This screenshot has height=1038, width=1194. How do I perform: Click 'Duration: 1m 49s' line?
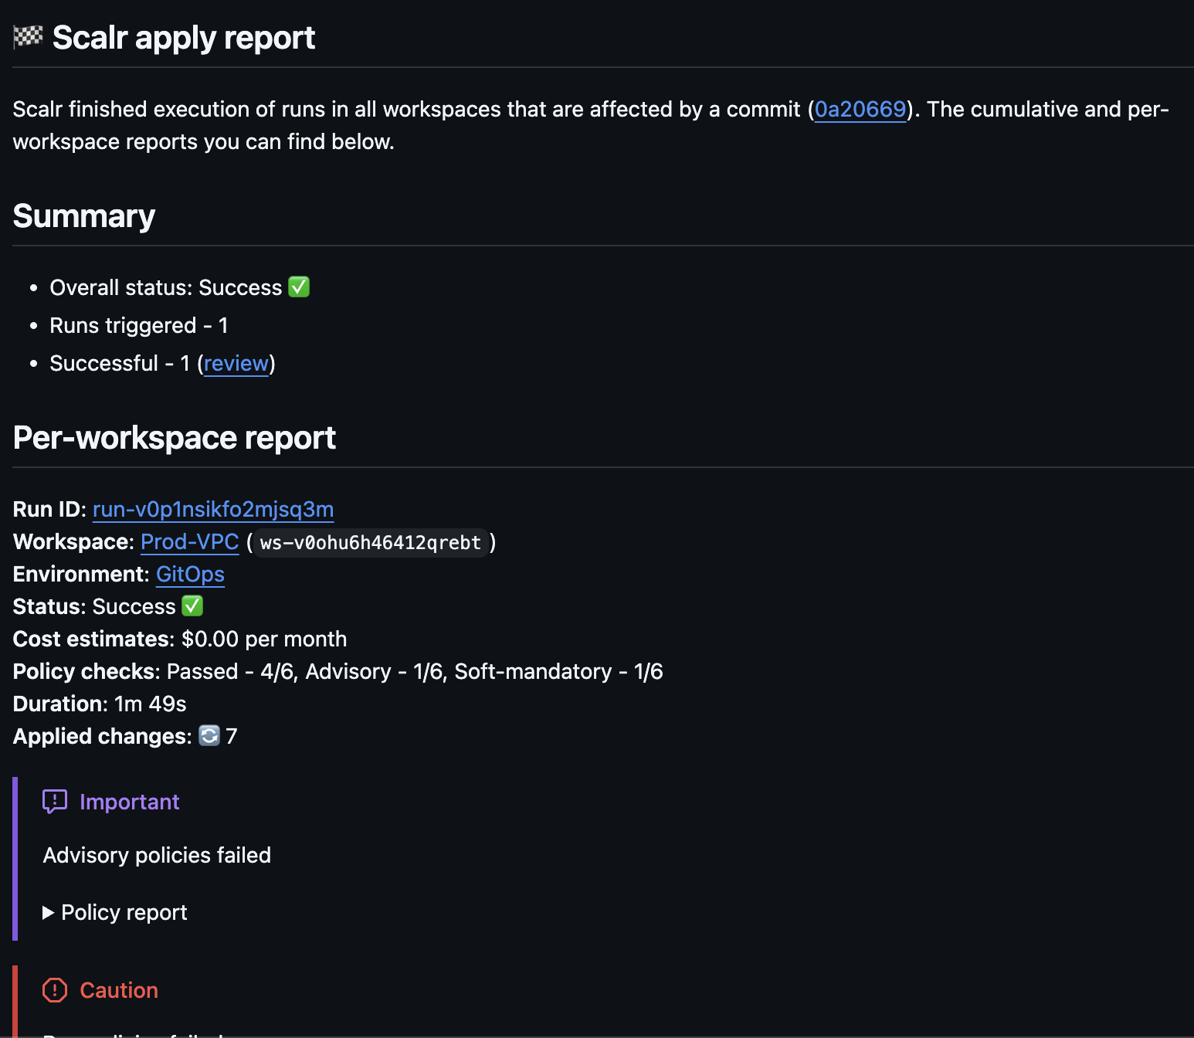tap(100, 704)
